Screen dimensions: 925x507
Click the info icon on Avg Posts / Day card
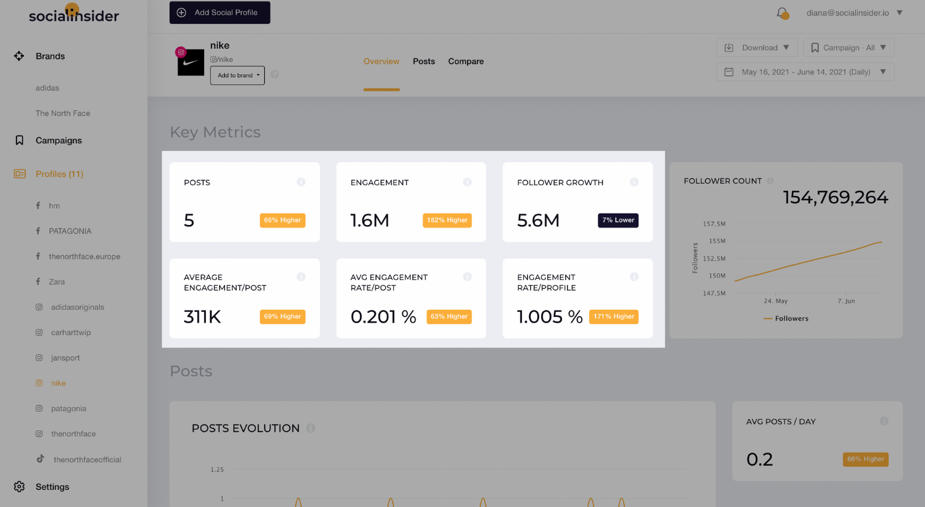coord(884,421)
